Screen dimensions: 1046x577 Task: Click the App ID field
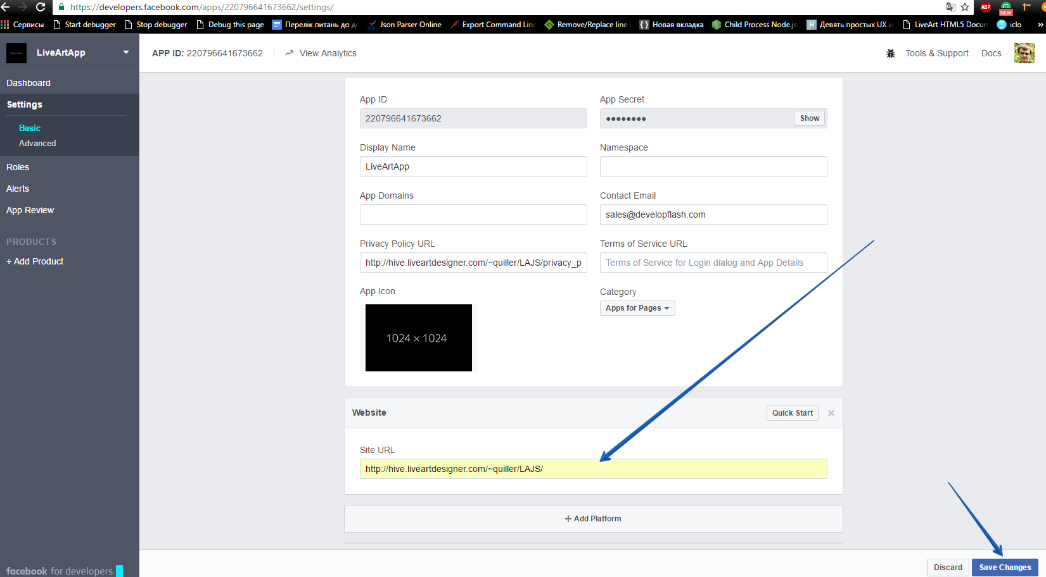click(x=473, y=118)
